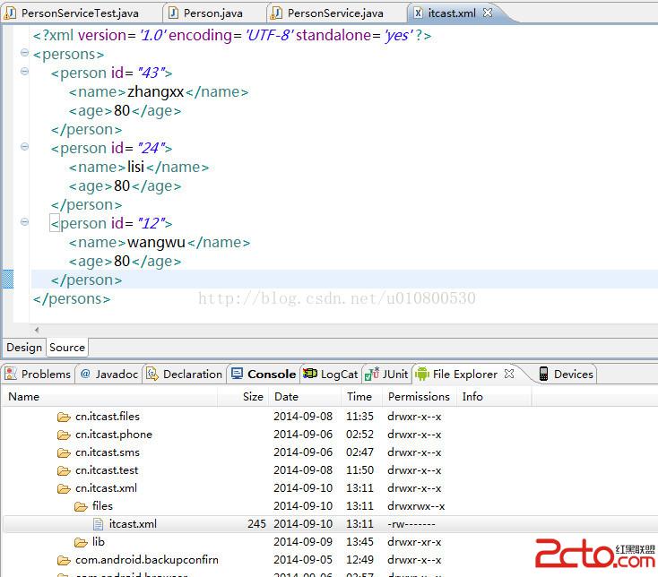Switch to PersonService.java editor tab
658x577 pixels.
tap(334, 13)
